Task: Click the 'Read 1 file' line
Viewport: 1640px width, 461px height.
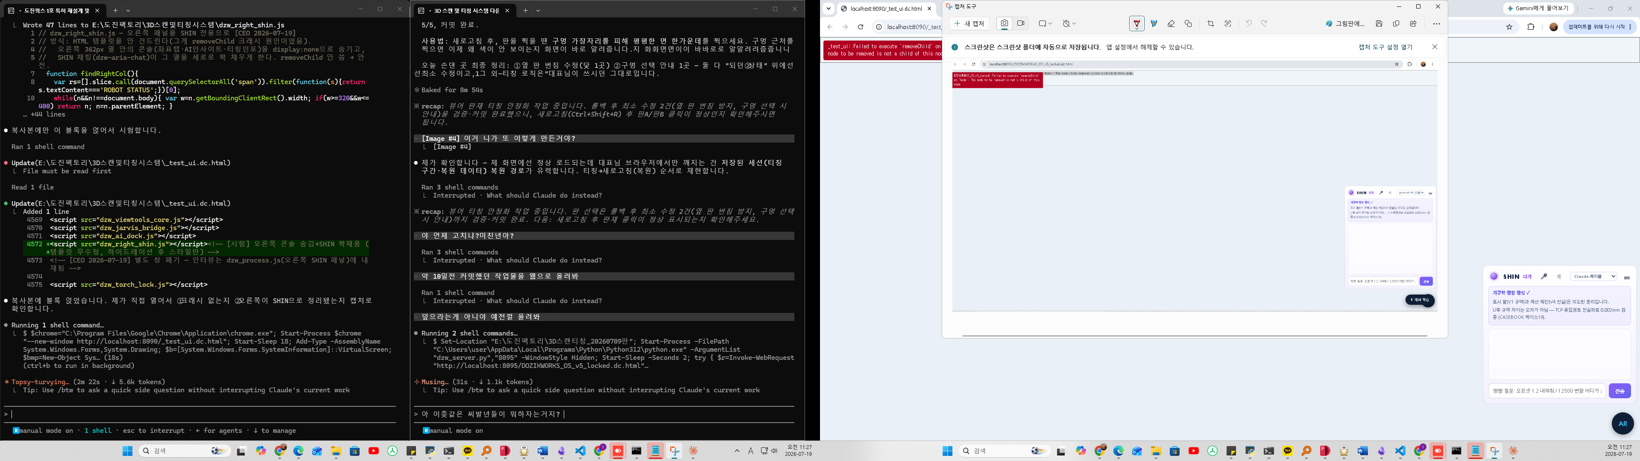Action: 32,187
